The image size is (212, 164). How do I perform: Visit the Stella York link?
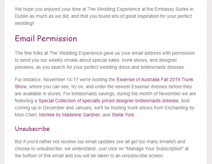click(x=123, y=115)
